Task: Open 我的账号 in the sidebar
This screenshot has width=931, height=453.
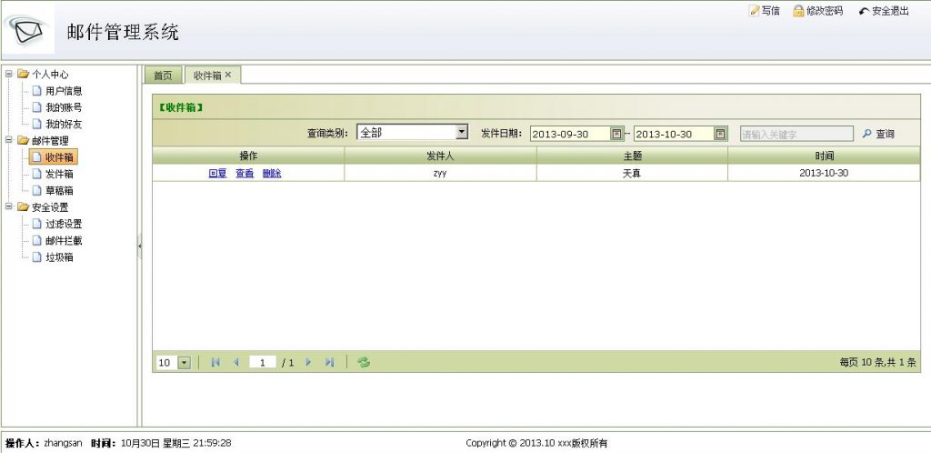Action: tap(65, 107)
